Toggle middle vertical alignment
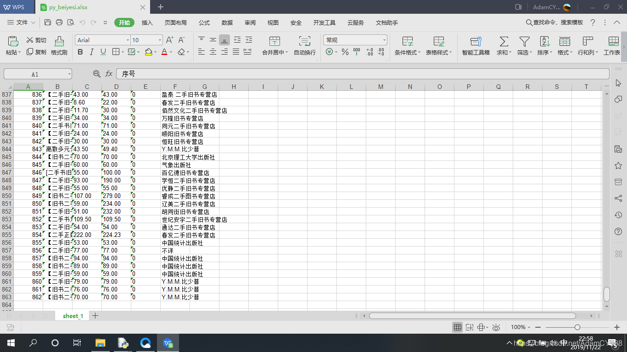Image resolution: width=627 pixels, height=352 pixels. pos(213,40)
